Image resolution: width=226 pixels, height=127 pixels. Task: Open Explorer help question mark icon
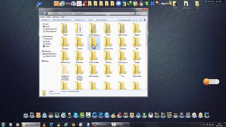click(145, 20)
